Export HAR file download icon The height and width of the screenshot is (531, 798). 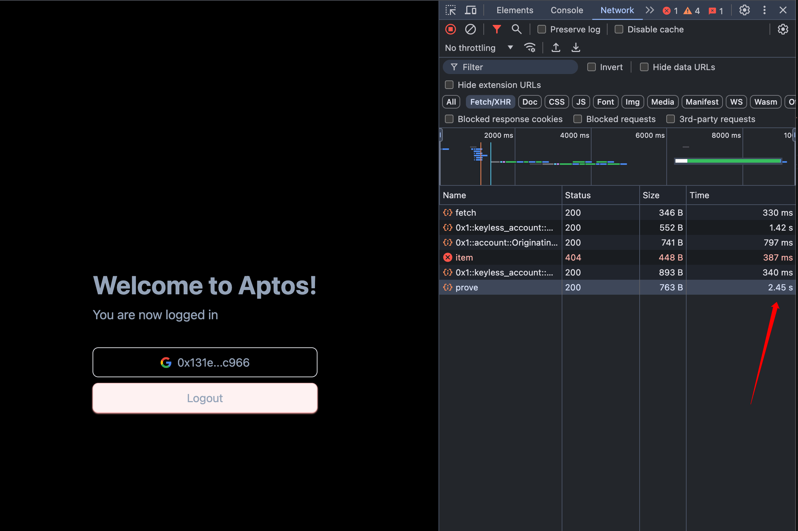coord(576,48)
